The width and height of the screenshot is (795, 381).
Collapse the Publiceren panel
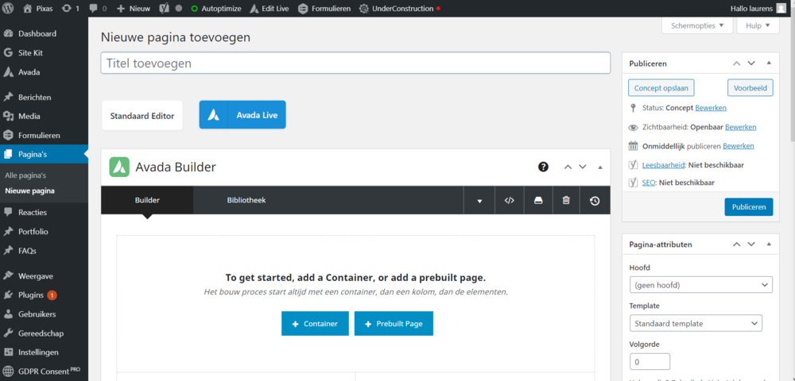tap(769, 63)
